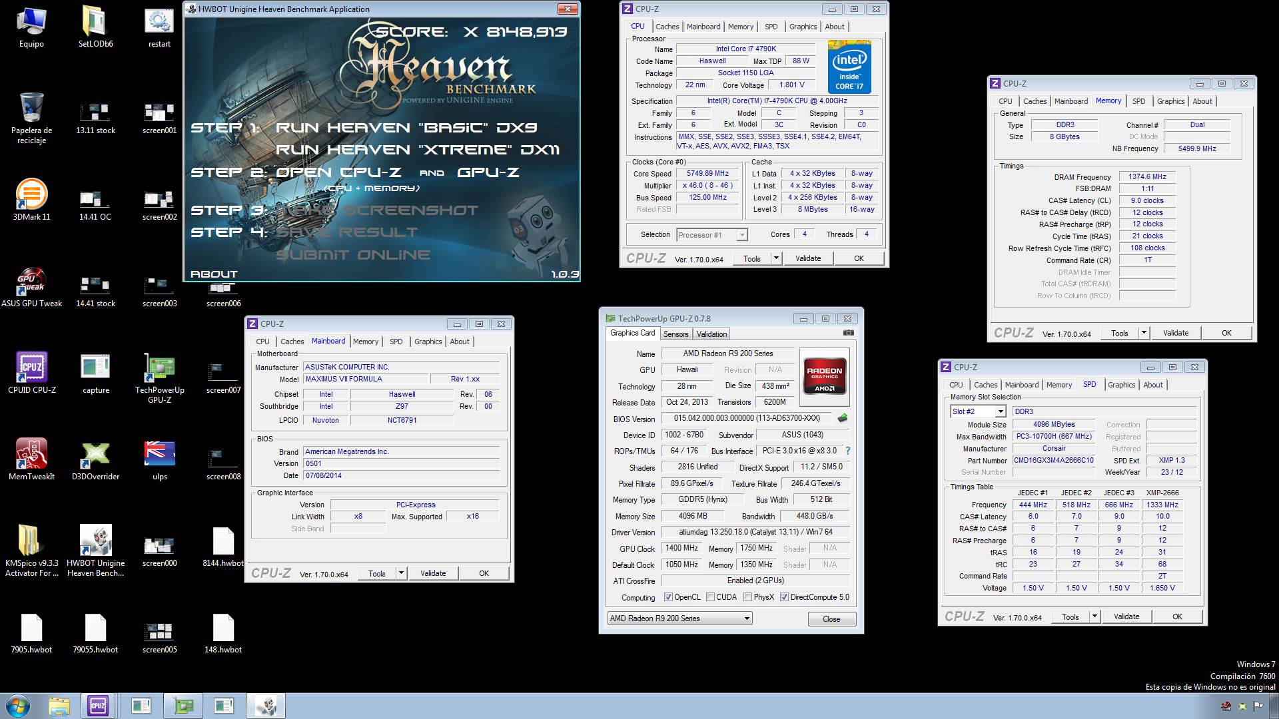Viewport: 1279px width, 719px height.
Task: Select the screen001 image file
Action: pos(159,118)
